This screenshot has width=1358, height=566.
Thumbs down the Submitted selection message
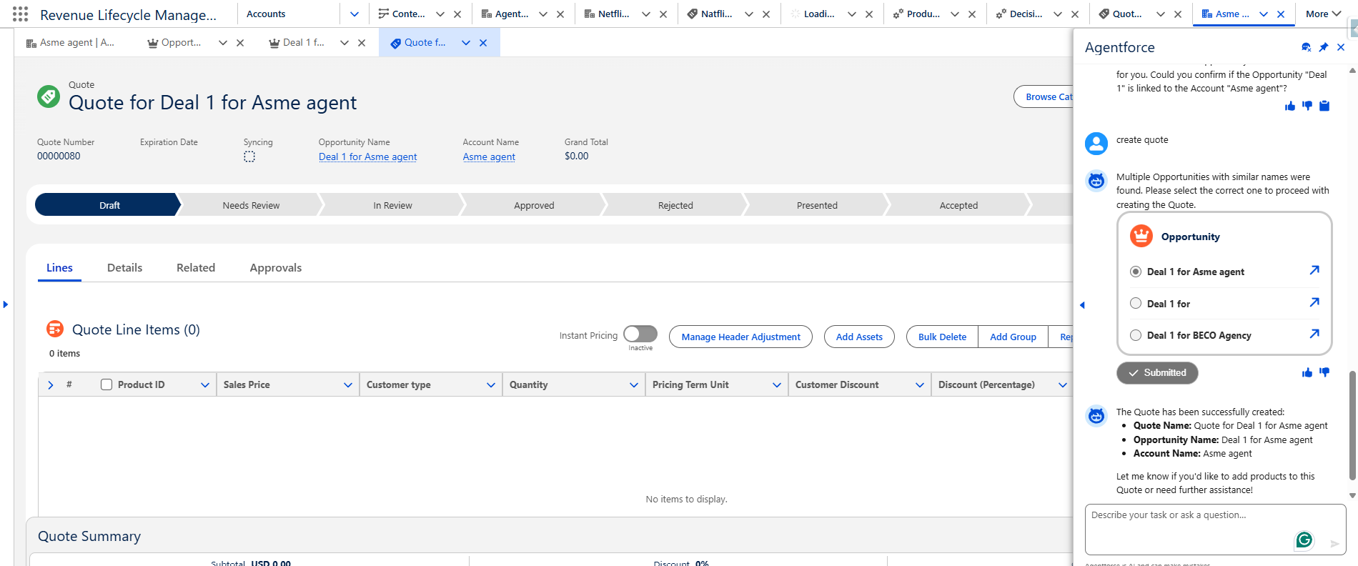1324,372
